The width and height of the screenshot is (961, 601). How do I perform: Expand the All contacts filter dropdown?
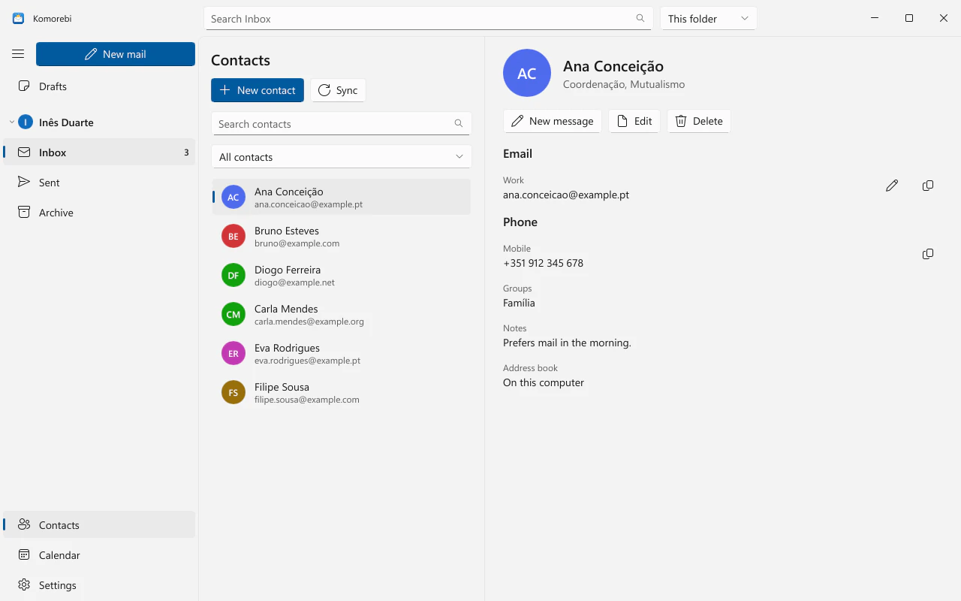point(342,157)
